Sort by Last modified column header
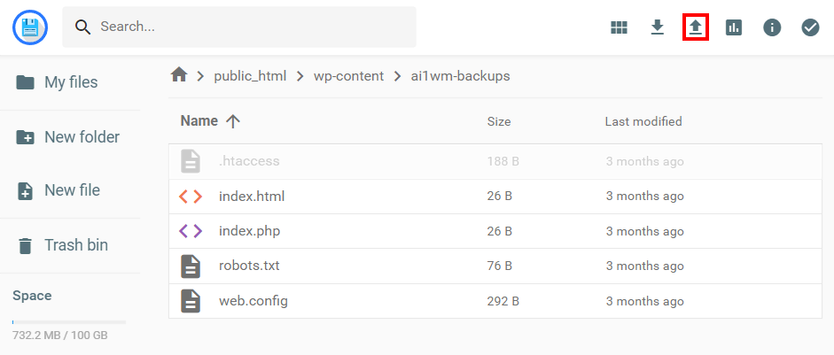 643,121
